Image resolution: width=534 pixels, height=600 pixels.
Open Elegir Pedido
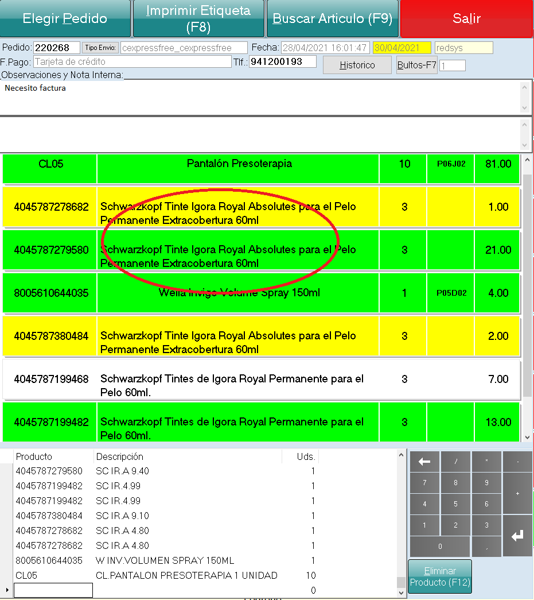pyautogui.click(x=65, y=18)
